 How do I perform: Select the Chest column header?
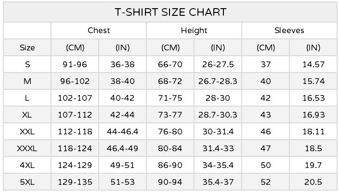coord(99,30)
